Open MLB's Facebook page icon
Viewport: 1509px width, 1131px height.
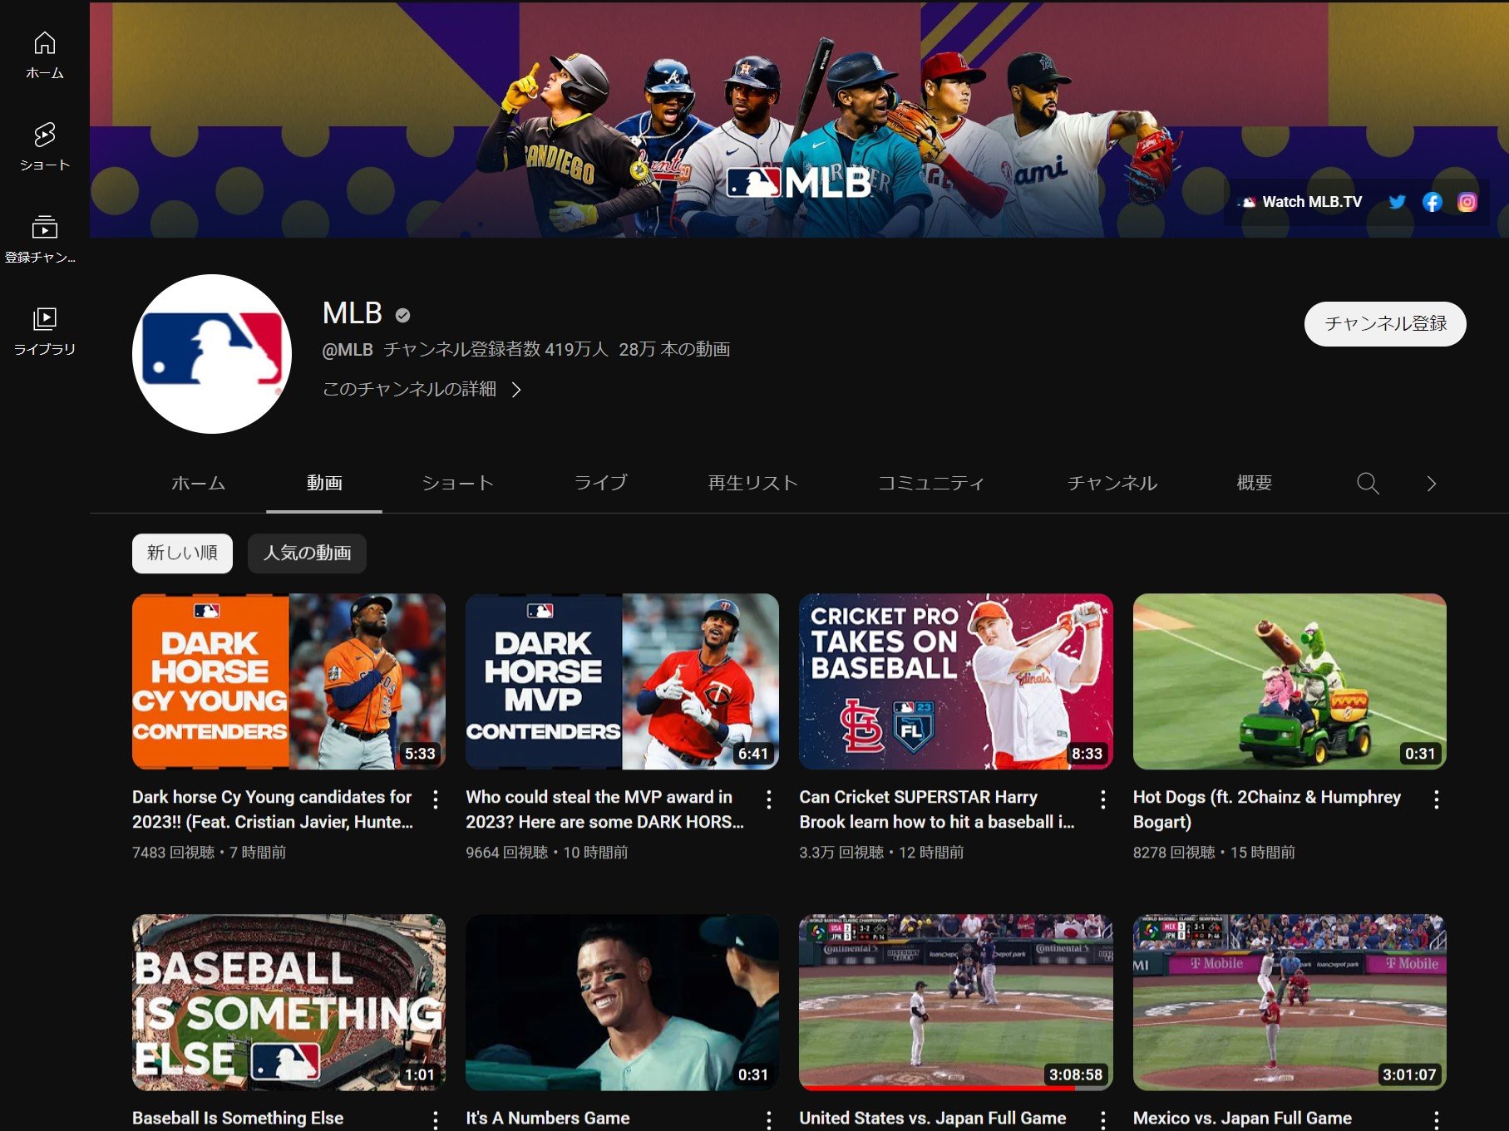(1432, 201)
